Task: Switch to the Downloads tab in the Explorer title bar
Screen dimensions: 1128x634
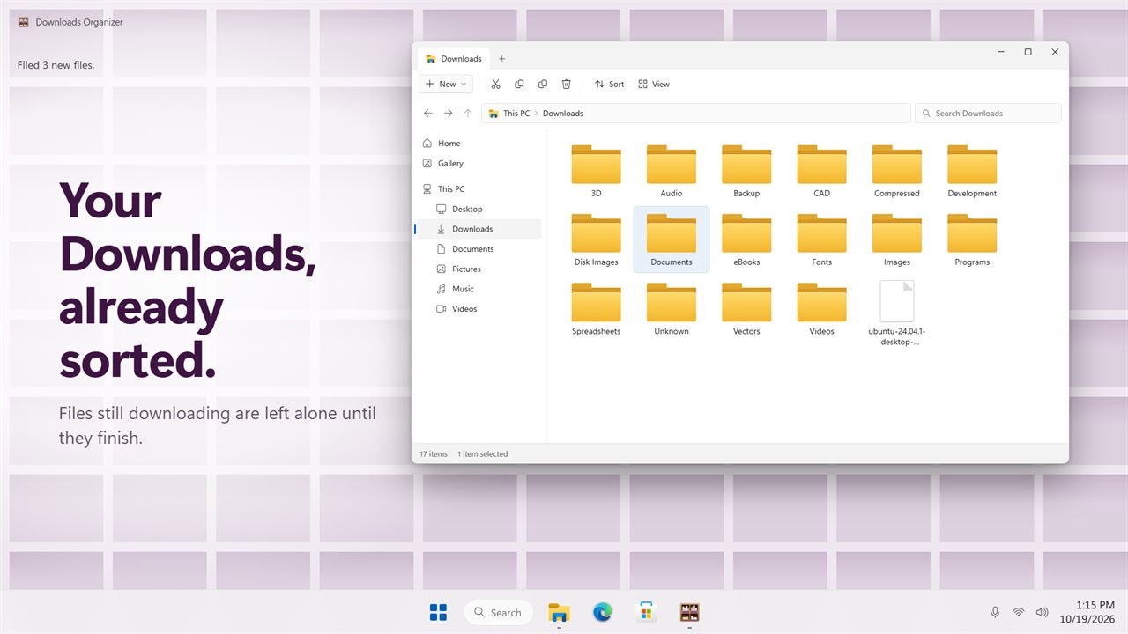Action: 454,59
